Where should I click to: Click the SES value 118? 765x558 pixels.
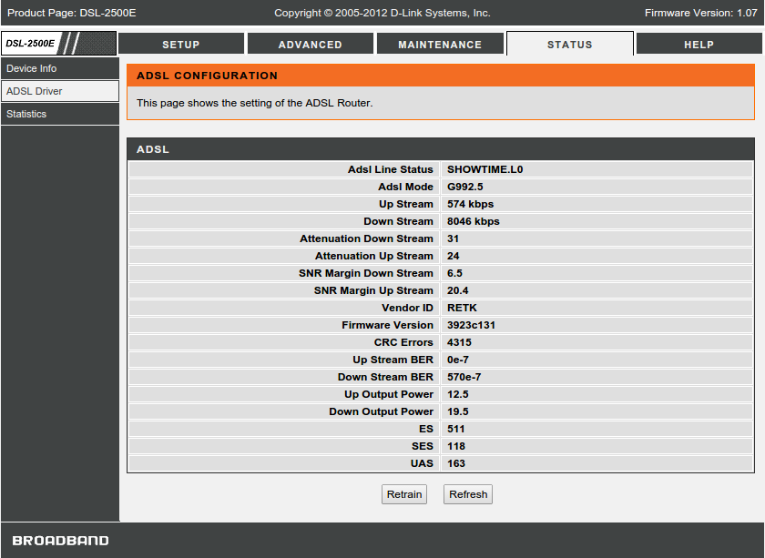click(456, 446)
